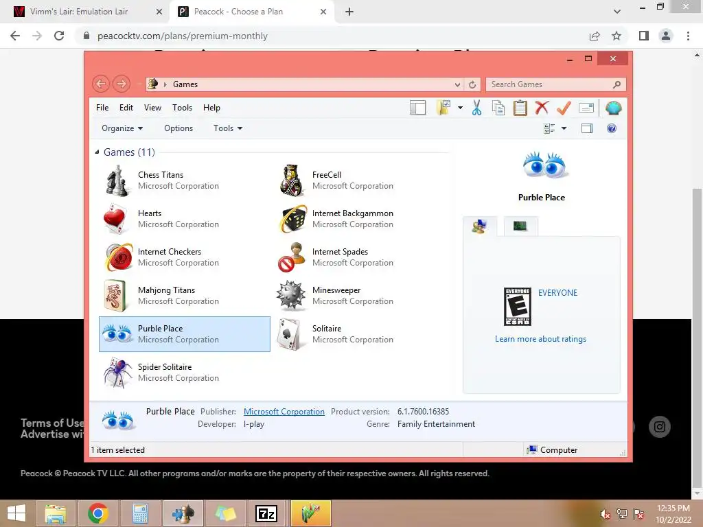Screen dimensions: 703x527
Task: Open the Edit menu
Action: coord(126,108)
